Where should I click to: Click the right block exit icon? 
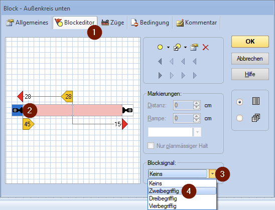coord(127,110)
